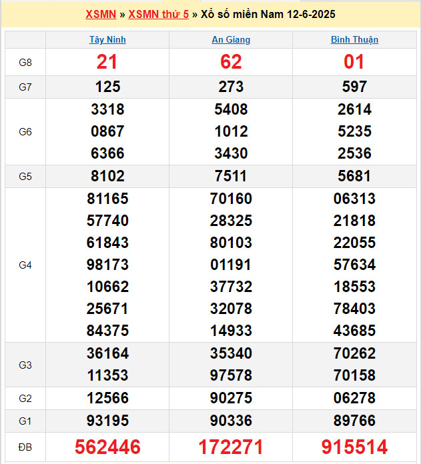Open the XSMN thứ 5 link
Viewport: 421px width, 464px height.
pyautogui.click(x=158, y=14)
